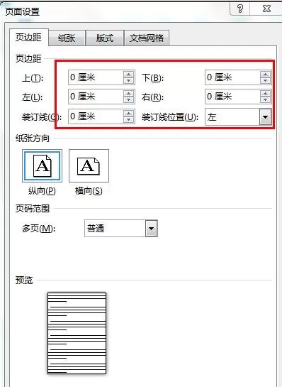Decrease the 下(B) margin with down arrow

(265, 81)
